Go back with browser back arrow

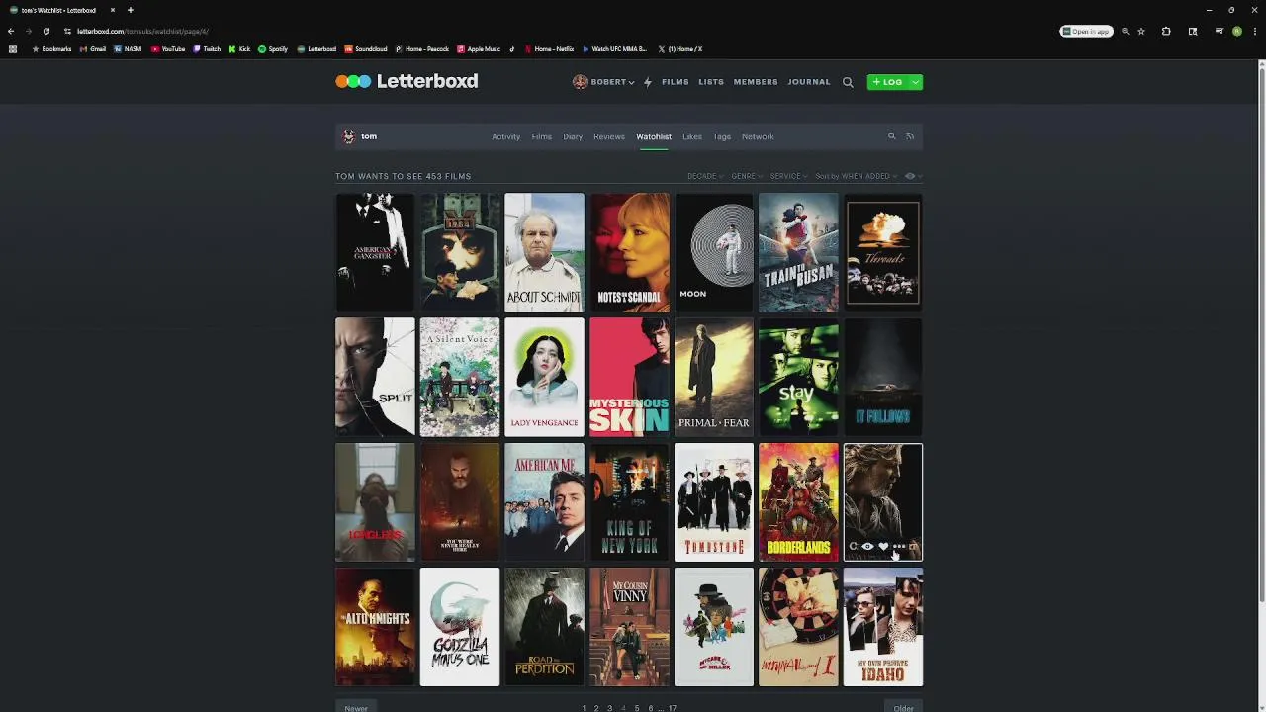[11, 31]
